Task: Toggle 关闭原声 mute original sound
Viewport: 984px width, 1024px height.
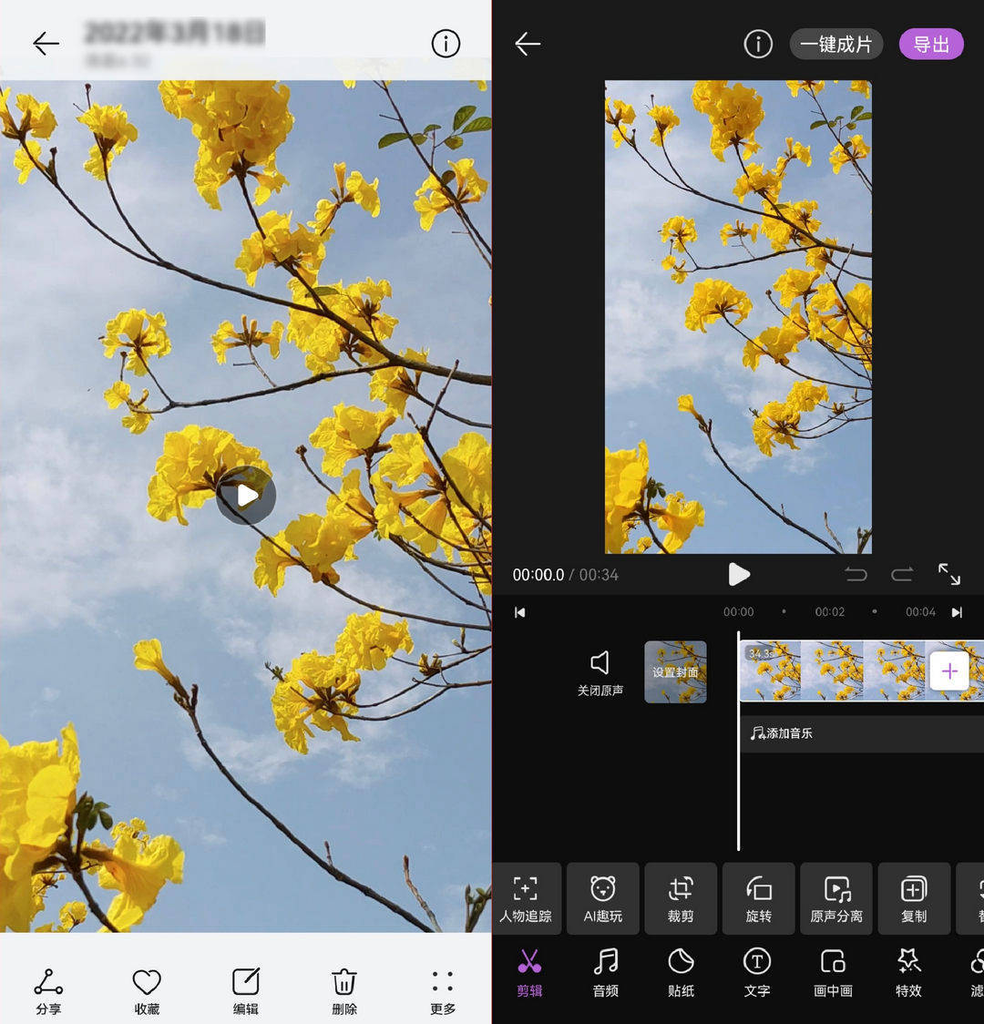Action: click(600, 673)
